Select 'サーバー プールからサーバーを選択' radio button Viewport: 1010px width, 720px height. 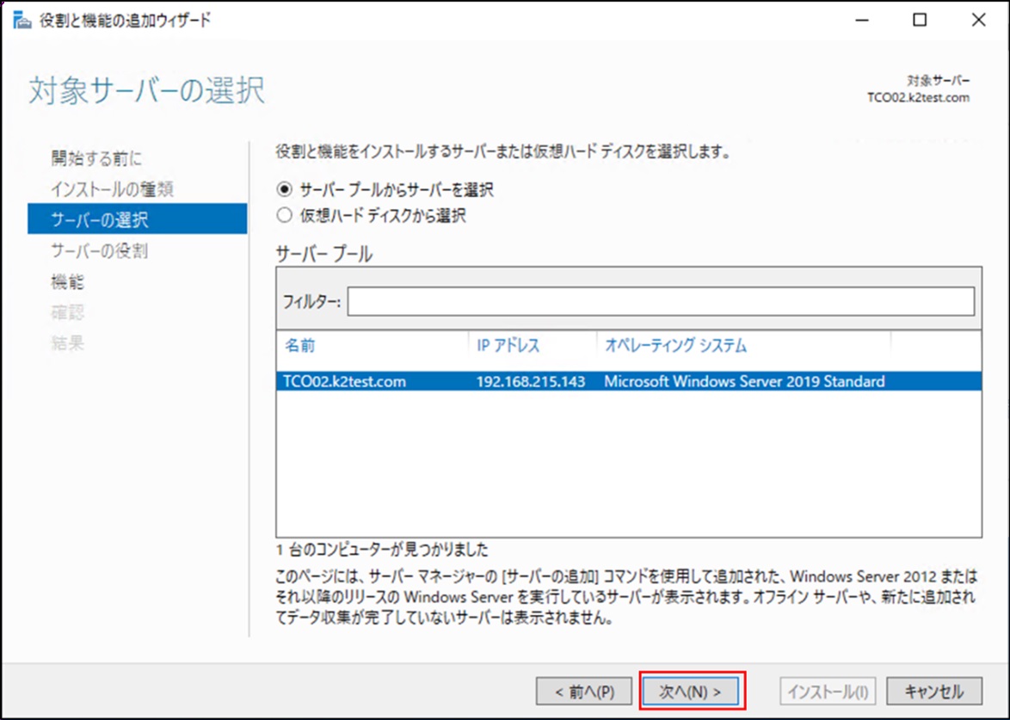(285, 189)
